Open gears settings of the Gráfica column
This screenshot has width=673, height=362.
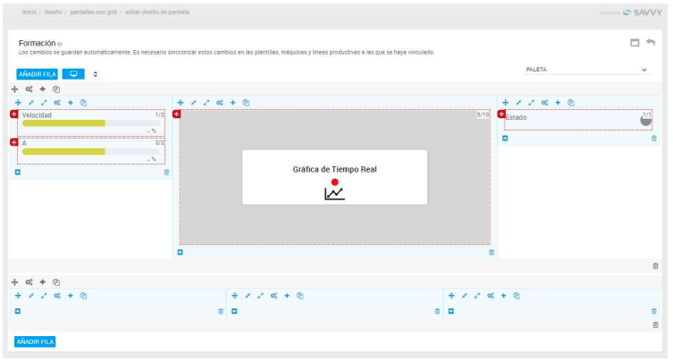coord(220,103)
